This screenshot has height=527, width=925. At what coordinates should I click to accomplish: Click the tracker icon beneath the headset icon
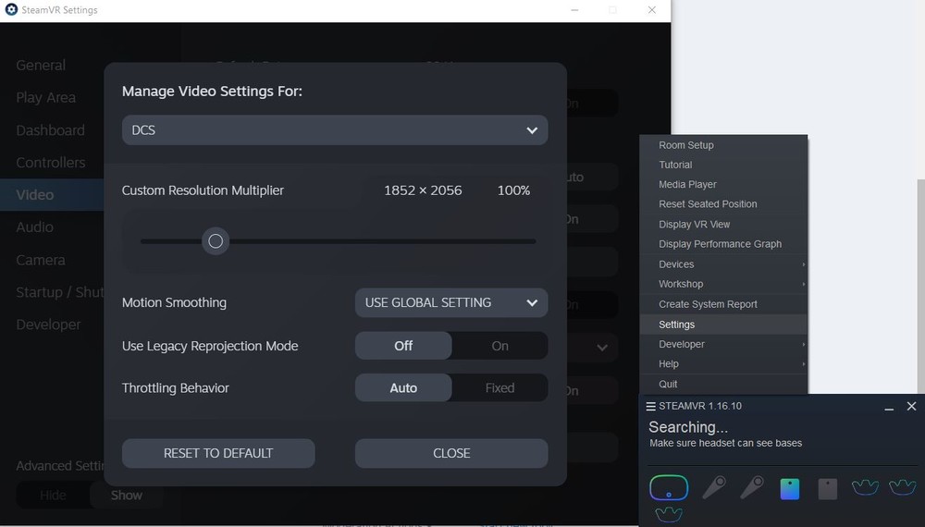point(669,514)
